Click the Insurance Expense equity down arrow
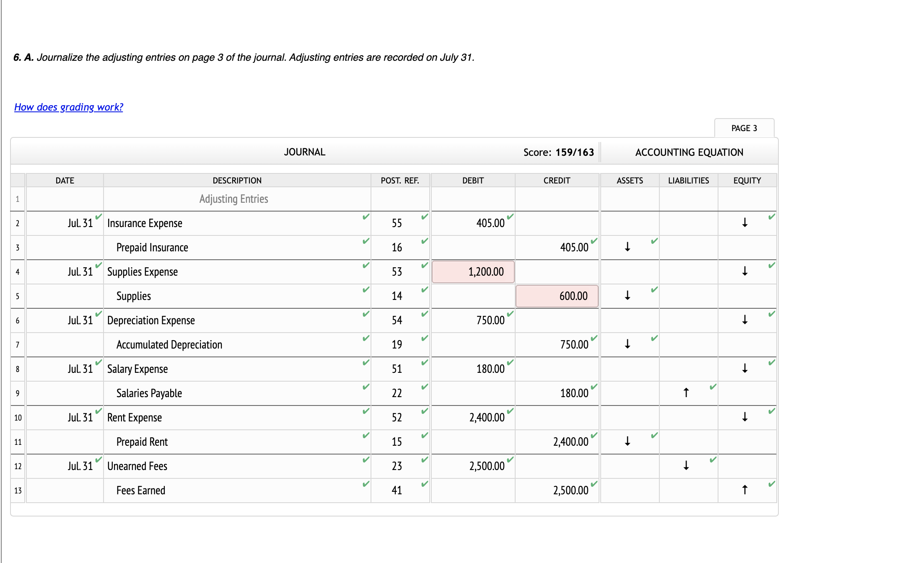 coord(744,222)
